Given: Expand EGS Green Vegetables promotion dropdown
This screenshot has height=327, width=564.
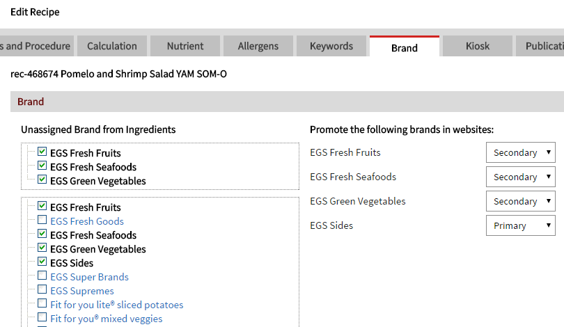Looking at the screenshot, I should click(x=520, y=201).
